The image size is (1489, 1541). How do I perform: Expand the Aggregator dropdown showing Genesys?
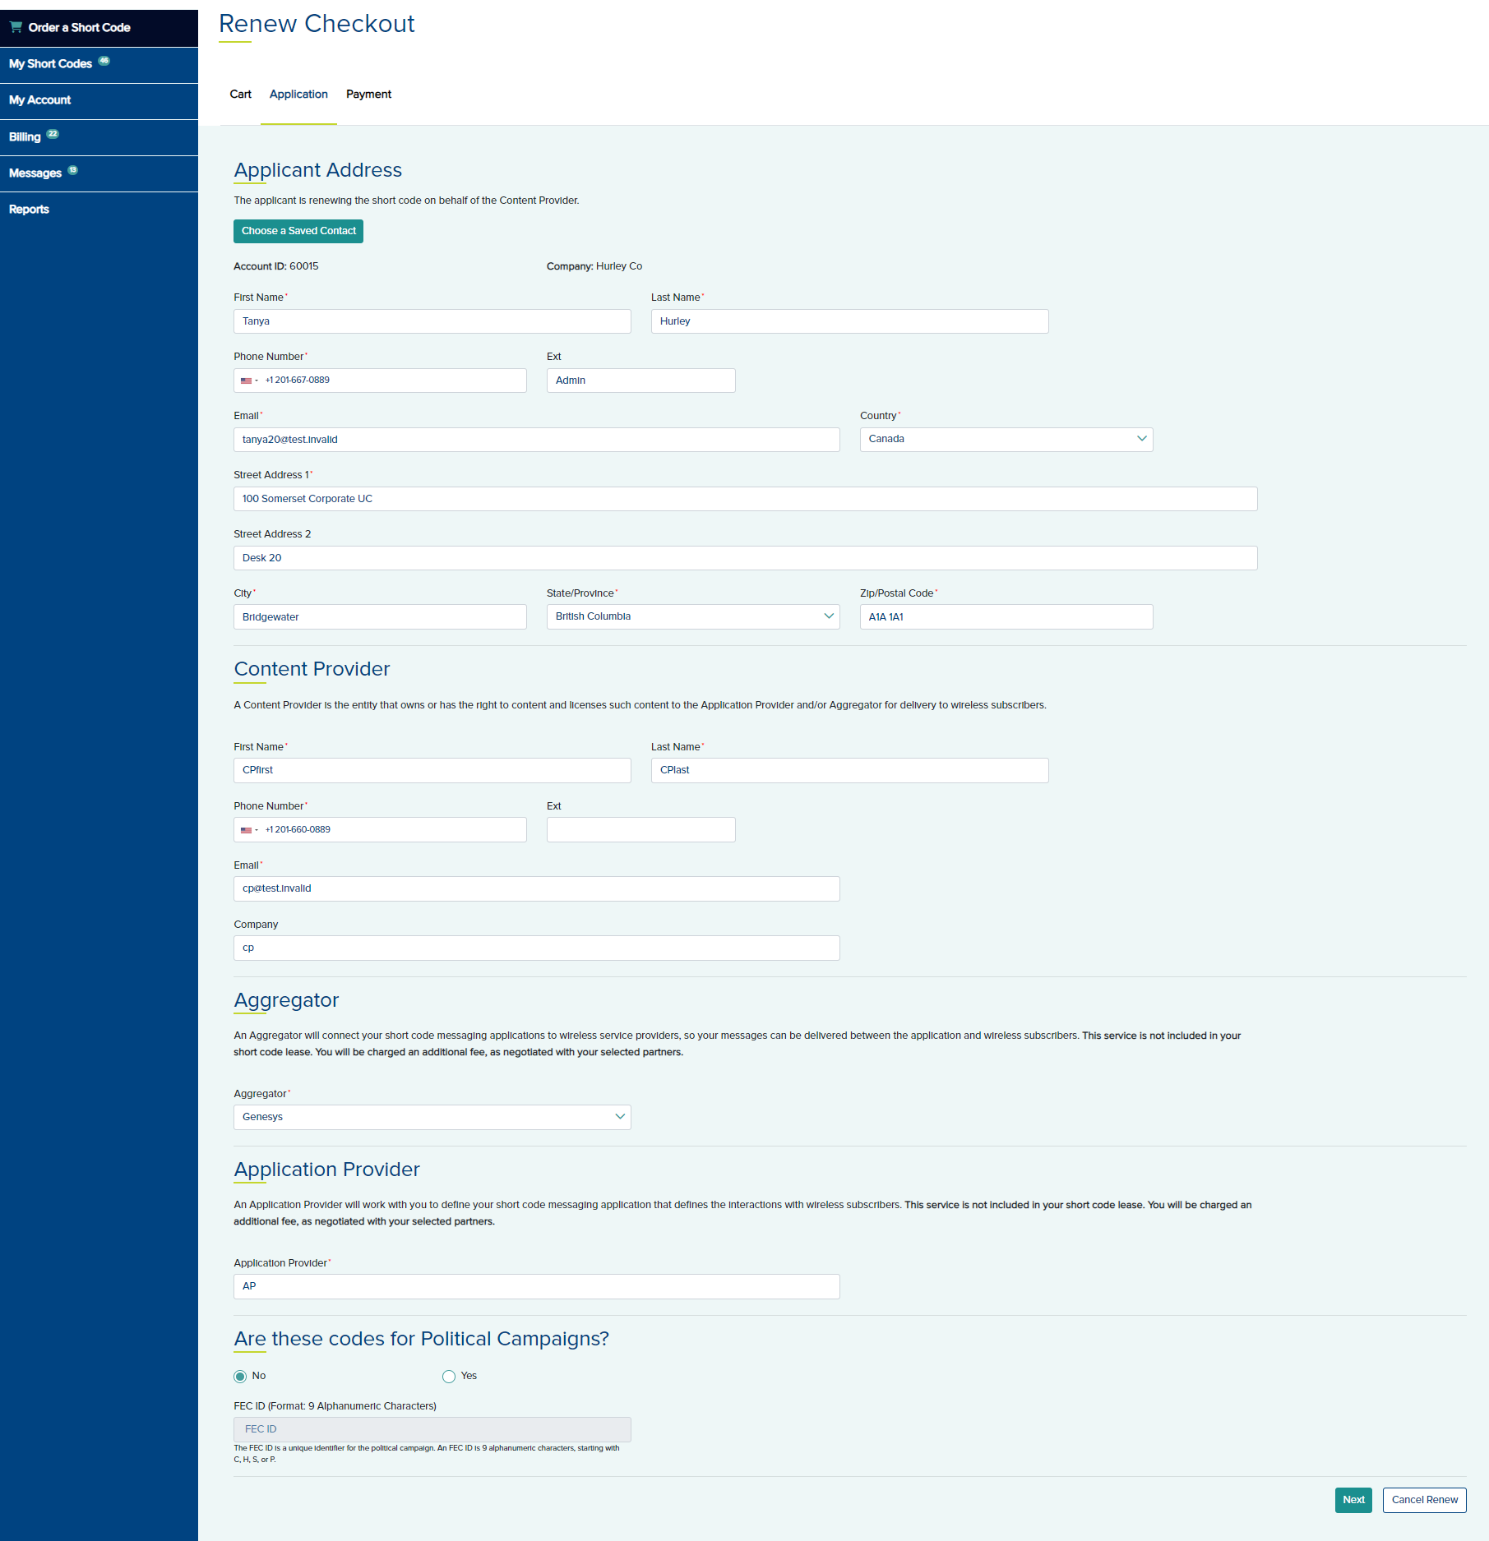coord(432,1117)
